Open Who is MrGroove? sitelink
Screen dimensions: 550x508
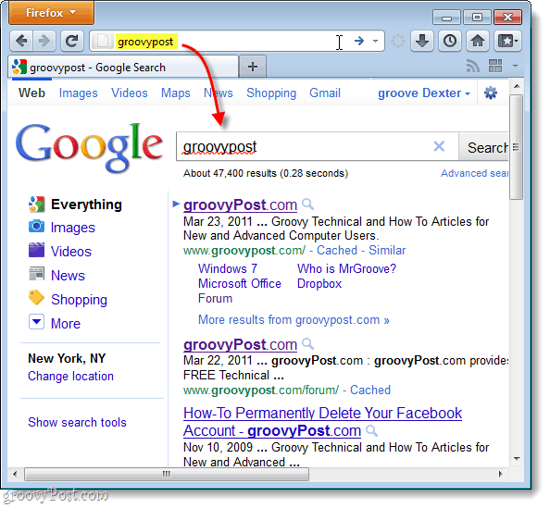tap(346, 268)
